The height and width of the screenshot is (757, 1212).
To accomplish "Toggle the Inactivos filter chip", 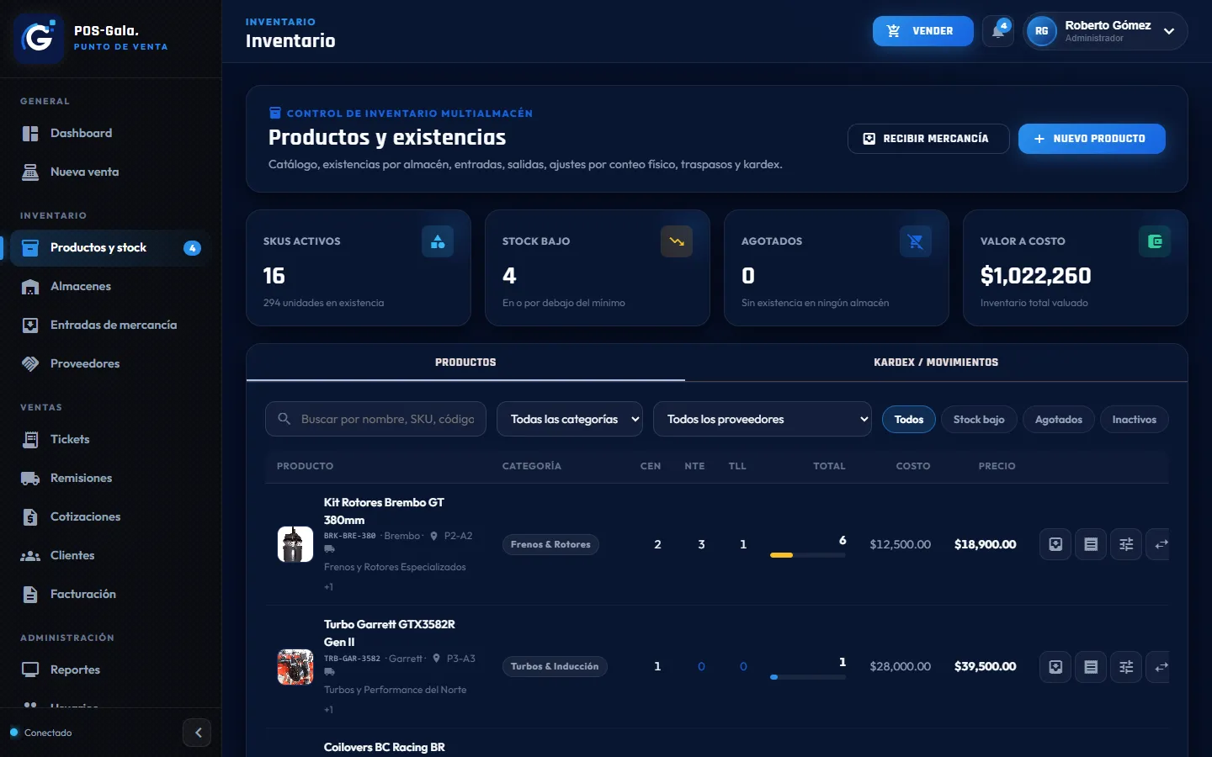I will pos(1135,419).
